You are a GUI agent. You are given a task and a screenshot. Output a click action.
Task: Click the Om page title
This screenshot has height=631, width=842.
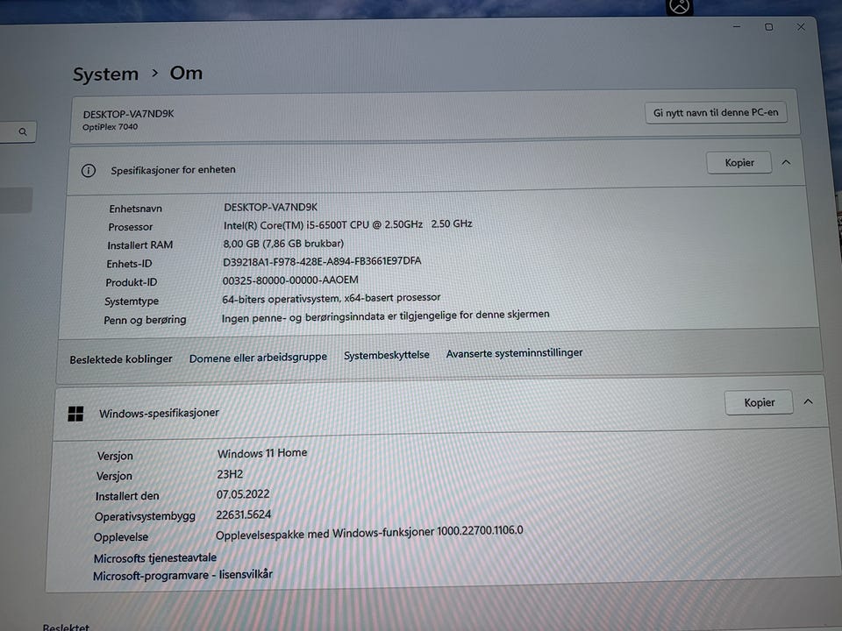click(x=186, y=73)
